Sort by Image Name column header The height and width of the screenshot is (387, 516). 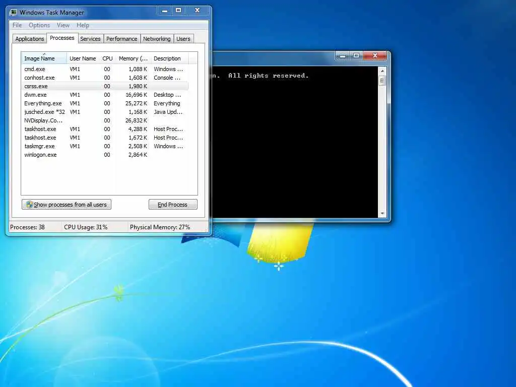point(44,58)
